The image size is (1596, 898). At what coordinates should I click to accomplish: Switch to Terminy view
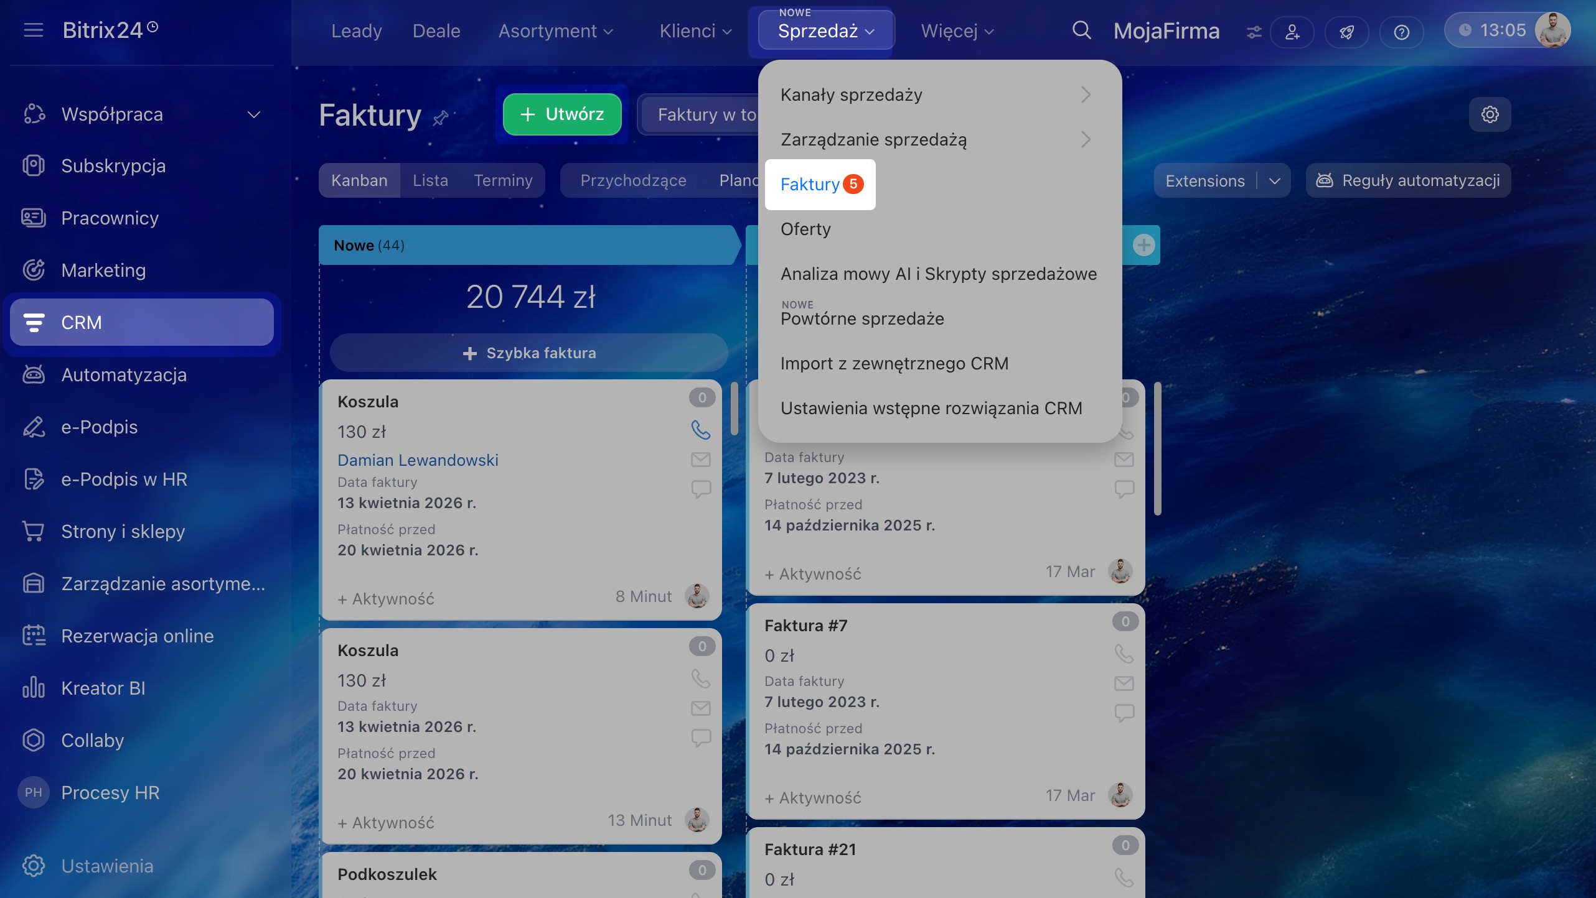(x=503, y=180)
